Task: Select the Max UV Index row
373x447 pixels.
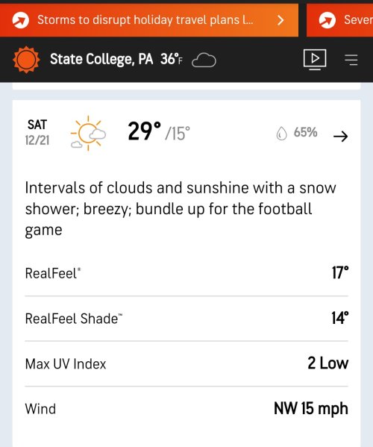Action: (x=186, y=363)
